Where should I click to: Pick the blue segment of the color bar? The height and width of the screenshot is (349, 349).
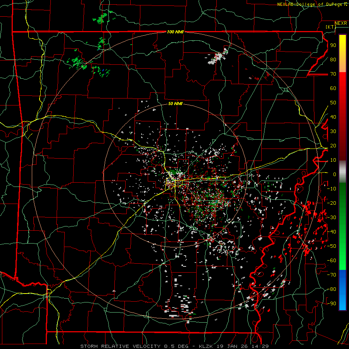coord(342,290)
